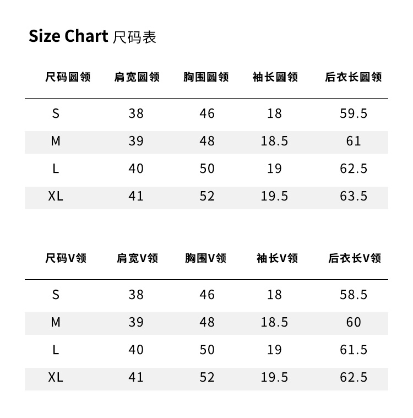Select the 60 value in V-neck M row
The height and width of the screenshot is (418, 413).
click(x=354, y=322)
